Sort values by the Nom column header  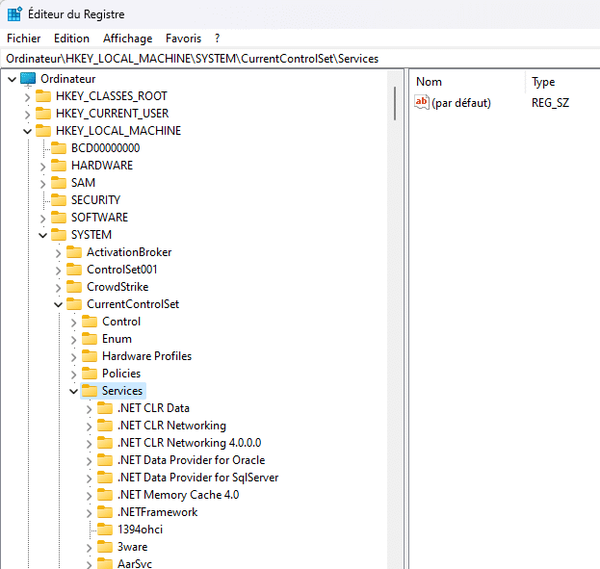pyautogui.click(x=430, y=82)
